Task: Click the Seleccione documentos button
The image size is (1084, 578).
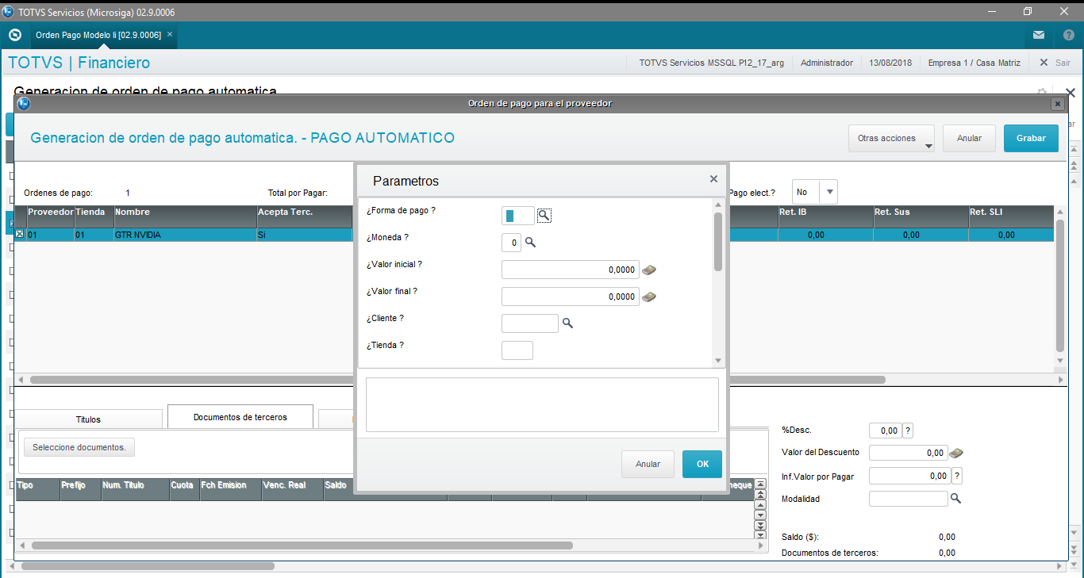Action: [79, 447]
